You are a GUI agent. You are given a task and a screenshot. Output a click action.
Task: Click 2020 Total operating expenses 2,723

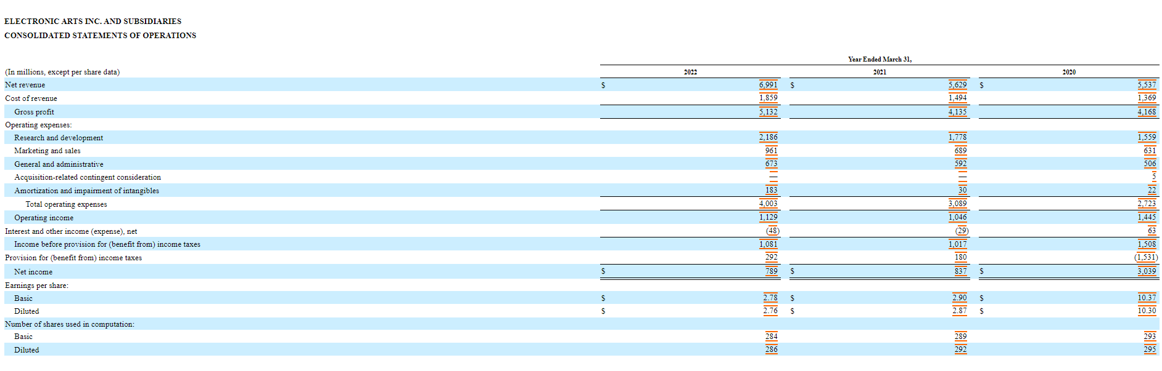pos(1147,204)
